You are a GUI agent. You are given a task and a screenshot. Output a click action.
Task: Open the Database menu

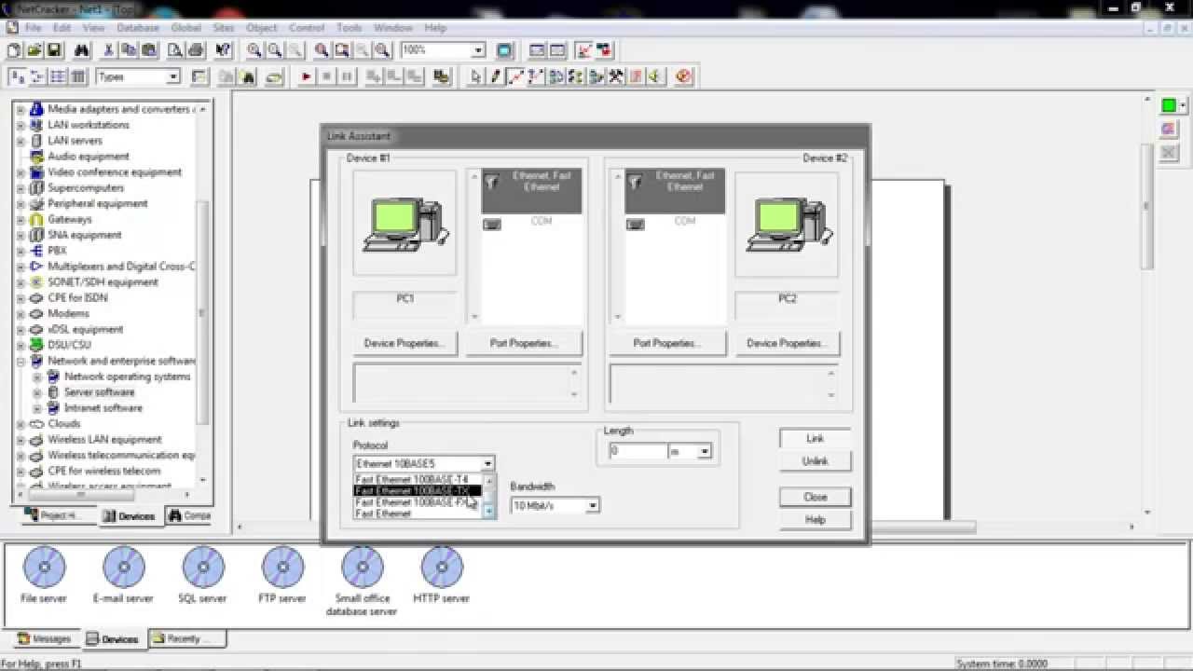tap(137, 28)
